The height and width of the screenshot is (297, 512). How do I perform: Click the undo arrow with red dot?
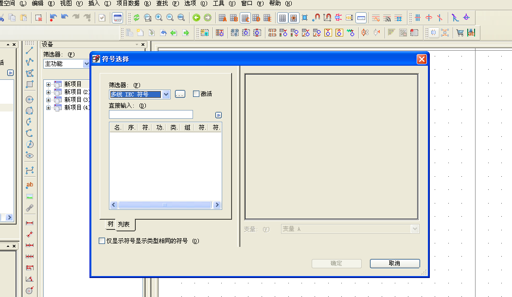pos(53,18)
